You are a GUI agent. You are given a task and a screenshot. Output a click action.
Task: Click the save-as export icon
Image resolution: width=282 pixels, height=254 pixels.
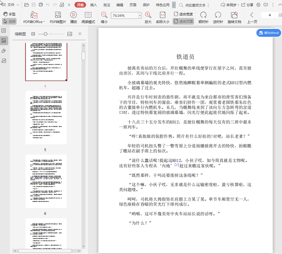pos(62,5)
